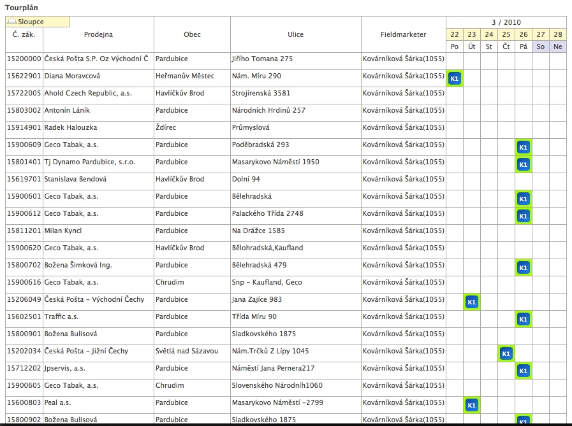The height and width of the screenshot is (426, 572).
Task: Click store Stanislava Bendová
Action: point(75,179)
